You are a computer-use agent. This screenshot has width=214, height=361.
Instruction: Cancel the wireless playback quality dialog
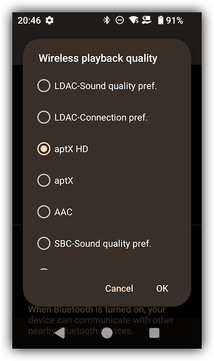pyautogui.click(x=119, y=289)
